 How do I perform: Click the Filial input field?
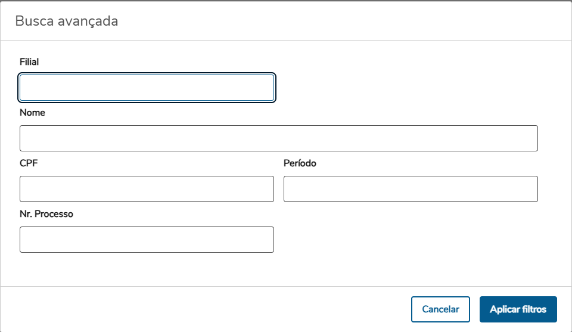click(147, 88)
